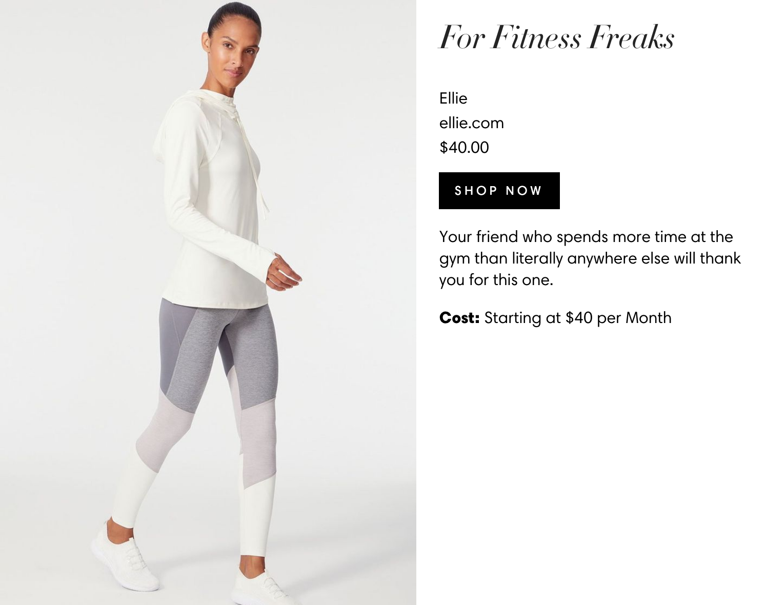This screenshot has width=766, height=605.
Task: Click the word Fitness in the heading
Action: coord(535,37)
